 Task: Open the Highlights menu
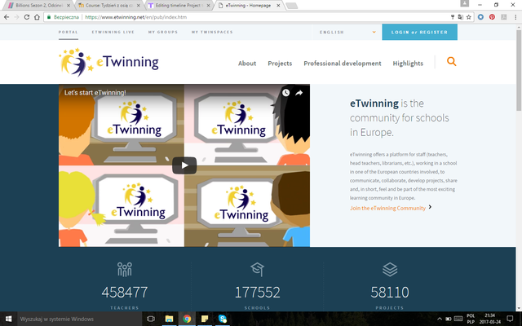point(408,64)
